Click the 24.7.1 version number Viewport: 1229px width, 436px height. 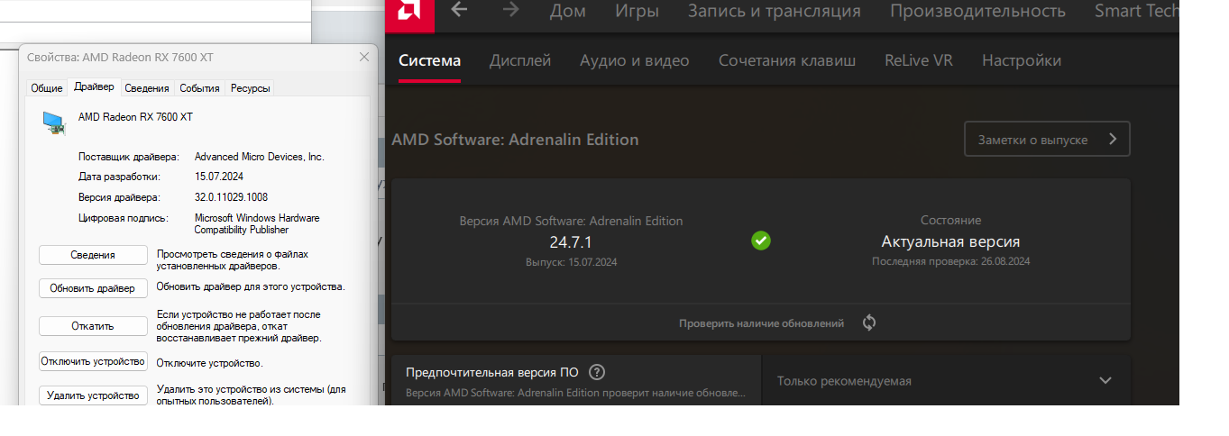[571, 242]
